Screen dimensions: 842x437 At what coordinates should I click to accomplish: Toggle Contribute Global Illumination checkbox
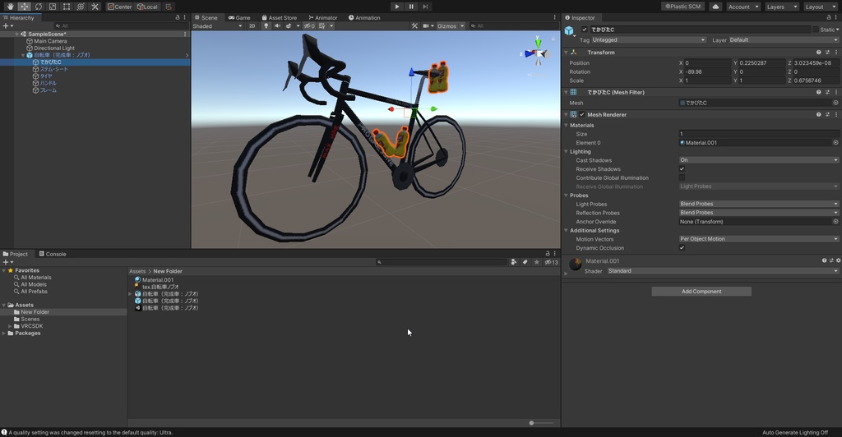[682, 178]
